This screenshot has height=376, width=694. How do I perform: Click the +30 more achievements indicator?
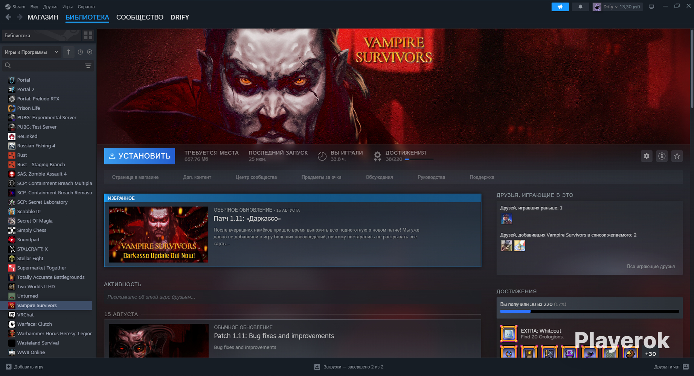point(650,354)
